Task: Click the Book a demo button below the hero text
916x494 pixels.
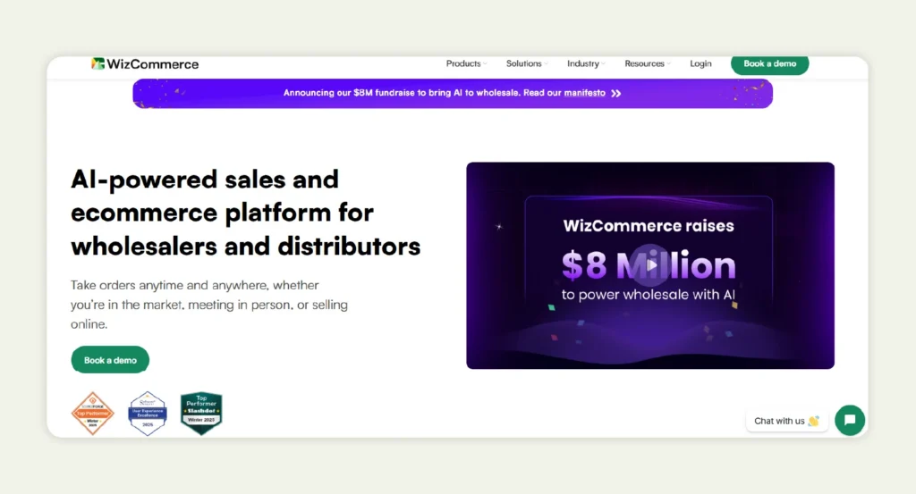Action: 110,360
